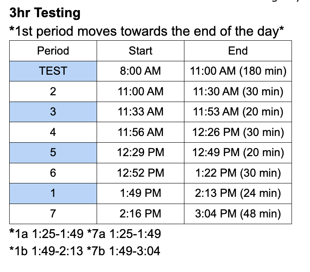Screen dimensions: 310x272
Task: Select the "Period" column header
Action: pos(53,51)
